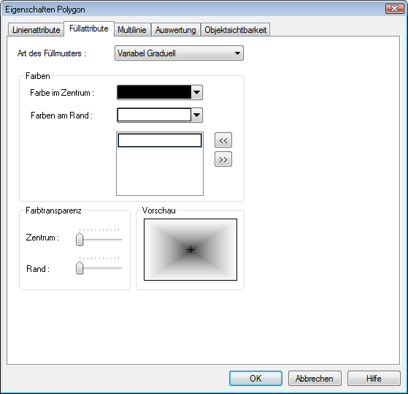
Task: Confirm with the OK button
Action: [255, 378]
